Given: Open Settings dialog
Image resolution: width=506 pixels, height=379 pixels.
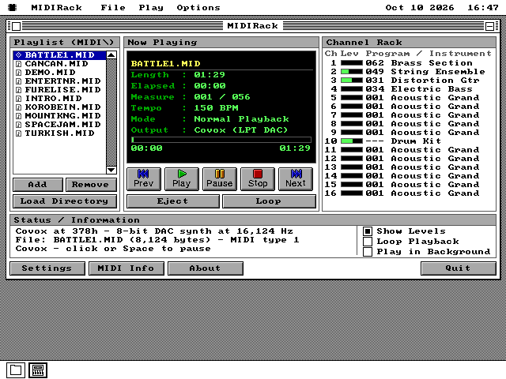Looking at the screenshot, I should click(x=47, y=268).
